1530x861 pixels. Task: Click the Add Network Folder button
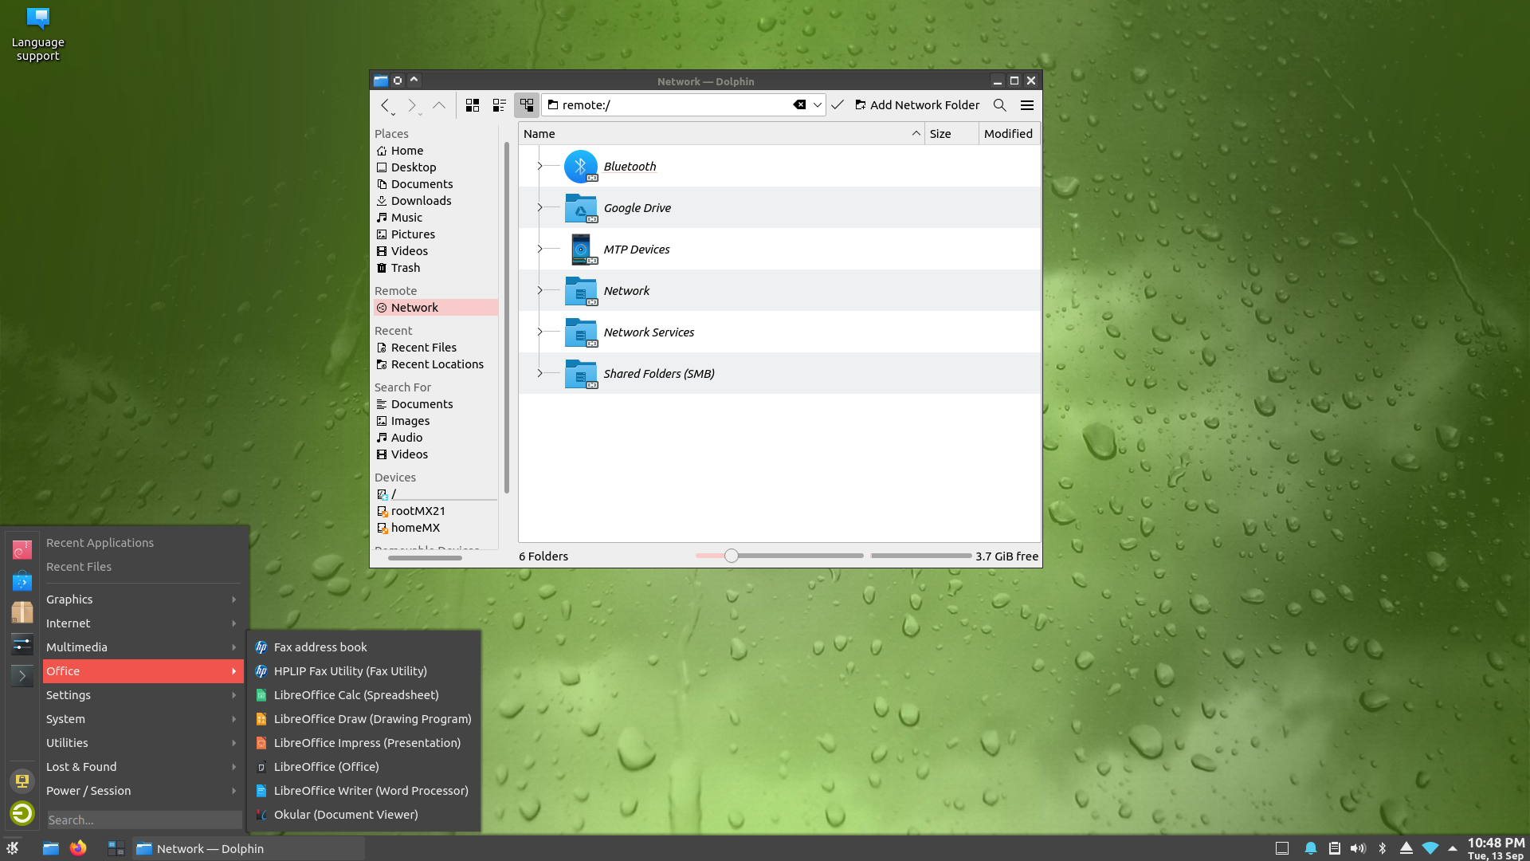pos(917,105)
